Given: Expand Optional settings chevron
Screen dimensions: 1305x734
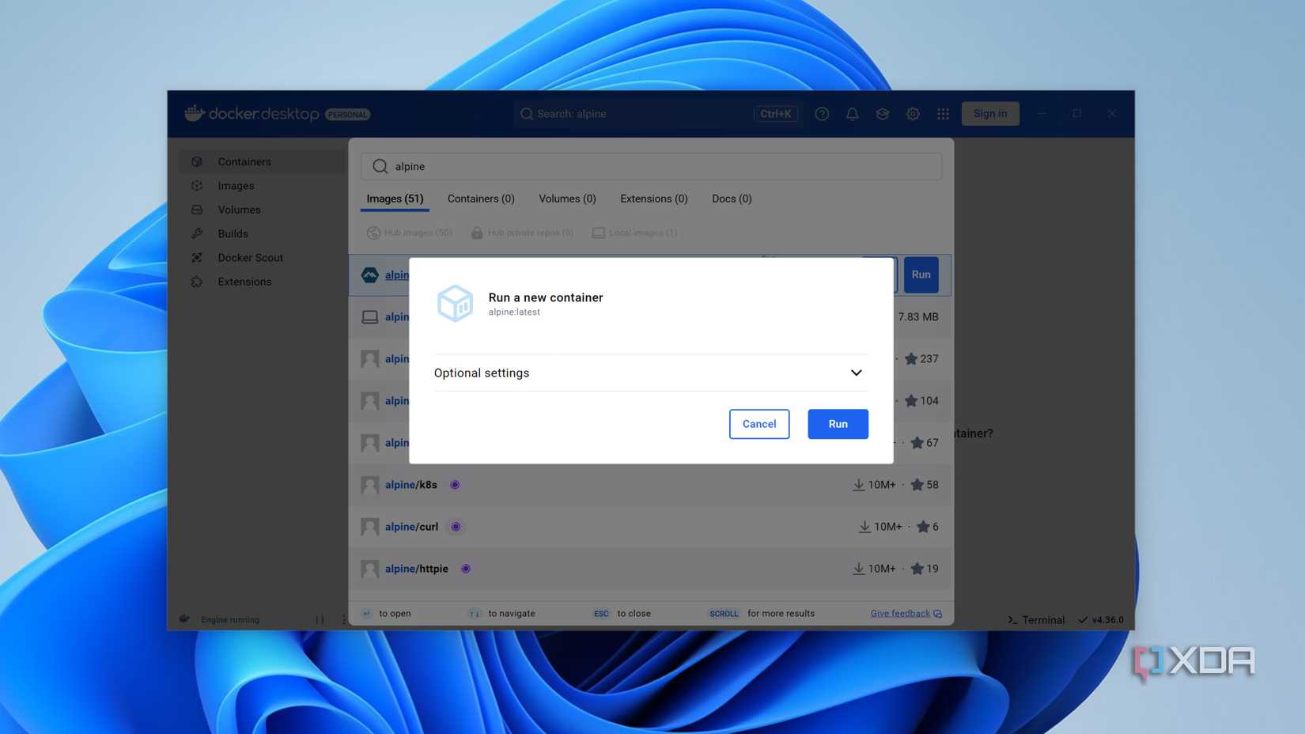Looking at the screenshot, I should [x=856, y=373].
